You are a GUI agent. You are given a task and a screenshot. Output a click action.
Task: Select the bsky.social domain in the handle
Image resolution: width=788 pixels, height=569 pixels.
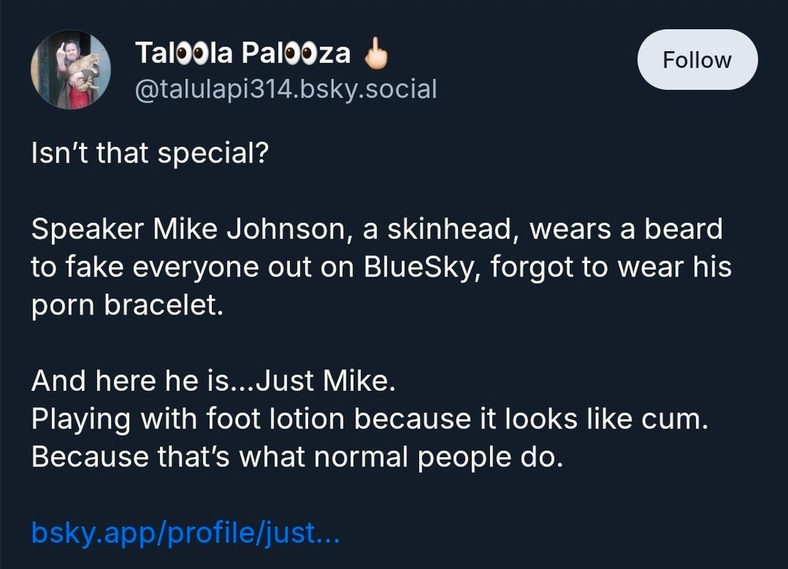(x=369, y=89)
